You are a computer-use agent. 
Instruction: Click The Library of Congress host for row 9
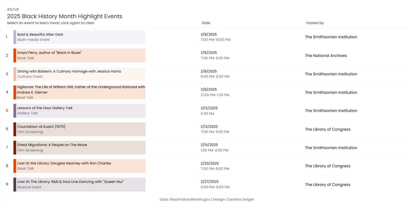click(328, 185)
